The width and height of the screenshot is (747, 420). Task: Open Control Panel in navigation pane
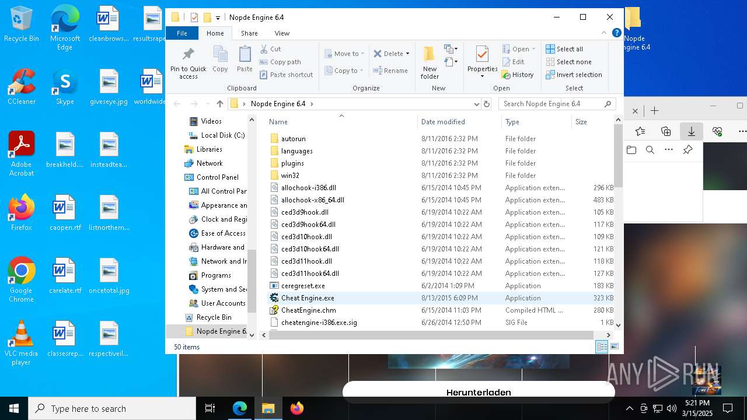[217, 177]
